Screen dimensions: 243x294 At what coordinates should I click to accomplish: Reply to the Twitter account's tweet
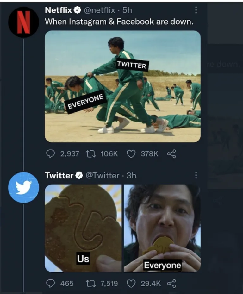[50, 283]
